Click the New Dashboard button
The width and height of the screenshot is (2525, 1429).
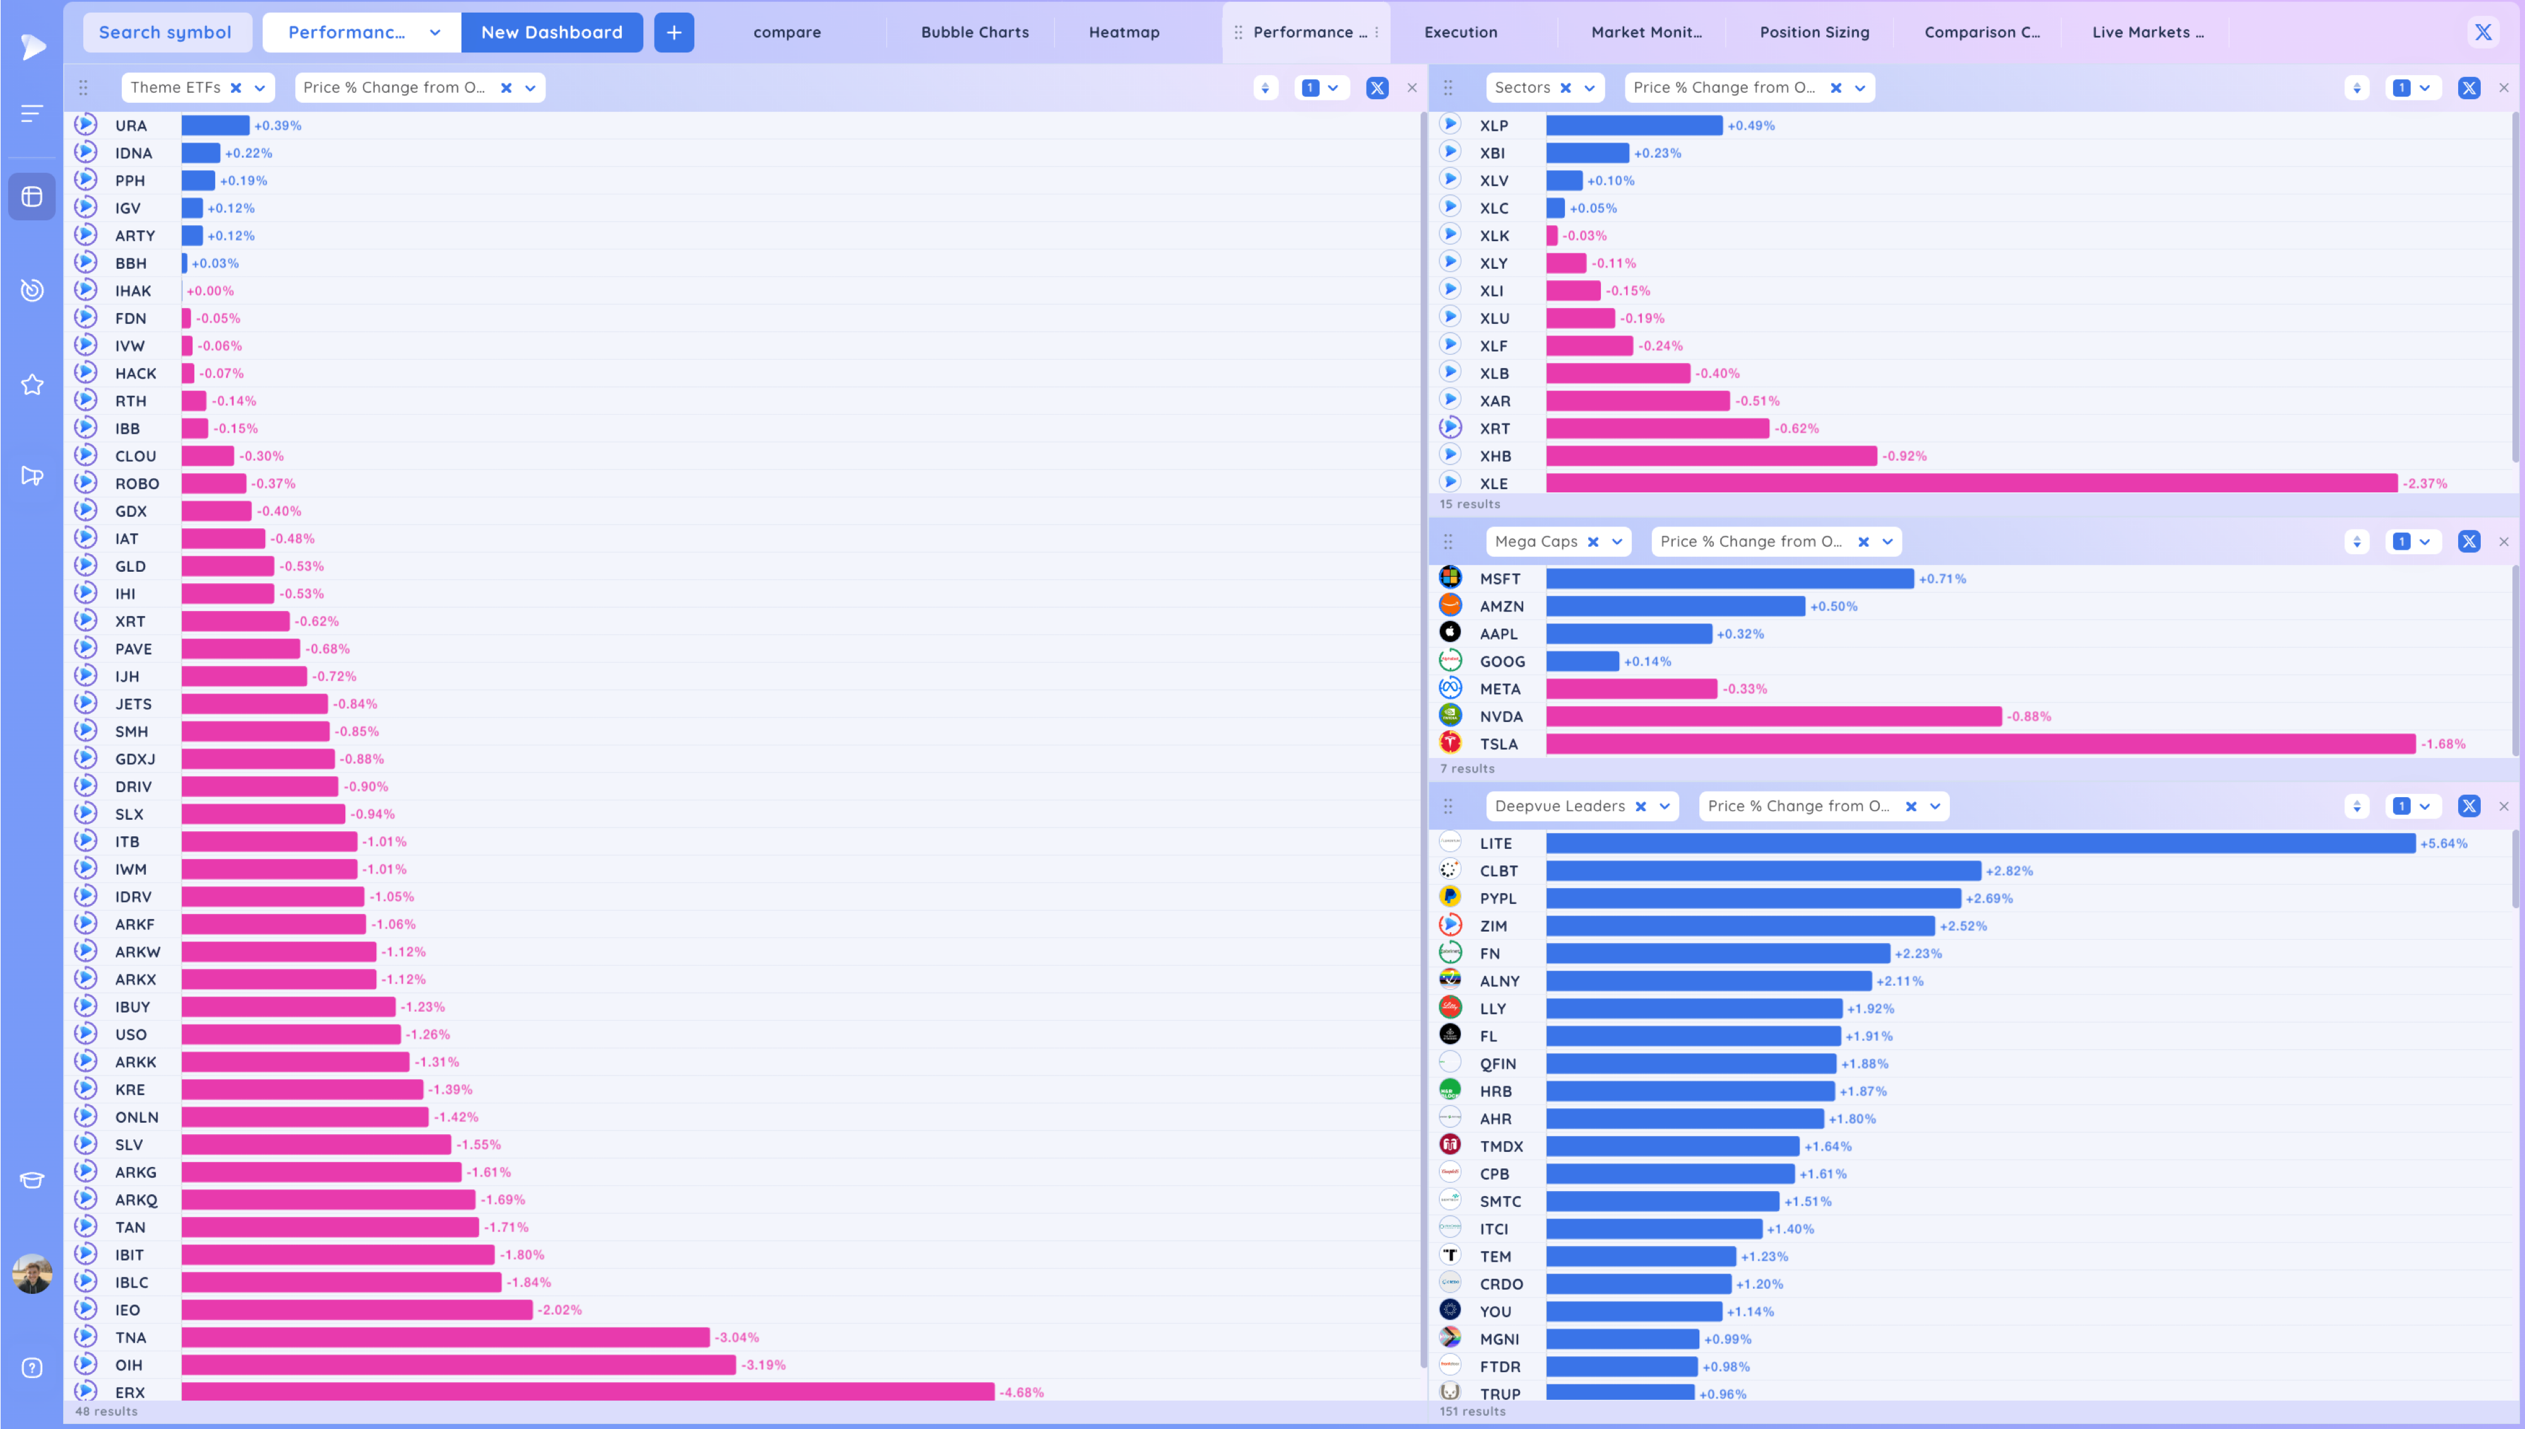pyautogui.click(x=552, y=32)
